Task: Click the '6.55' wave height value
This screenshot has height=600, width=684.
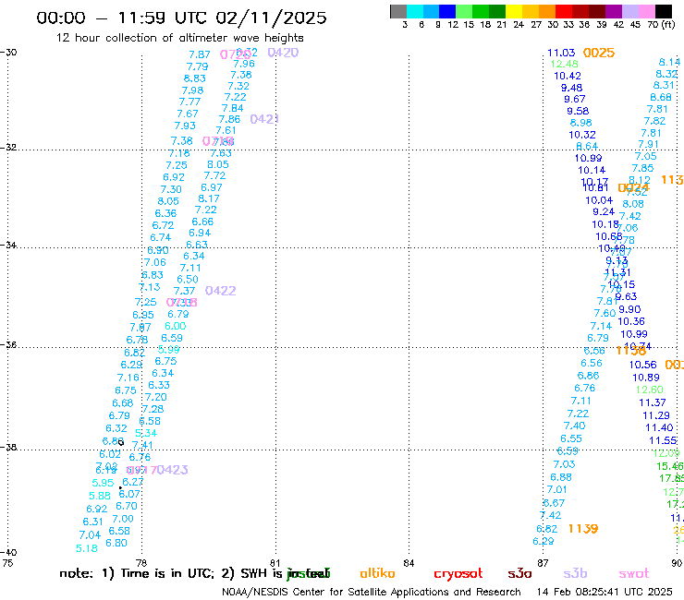Action: click(571, 438)
